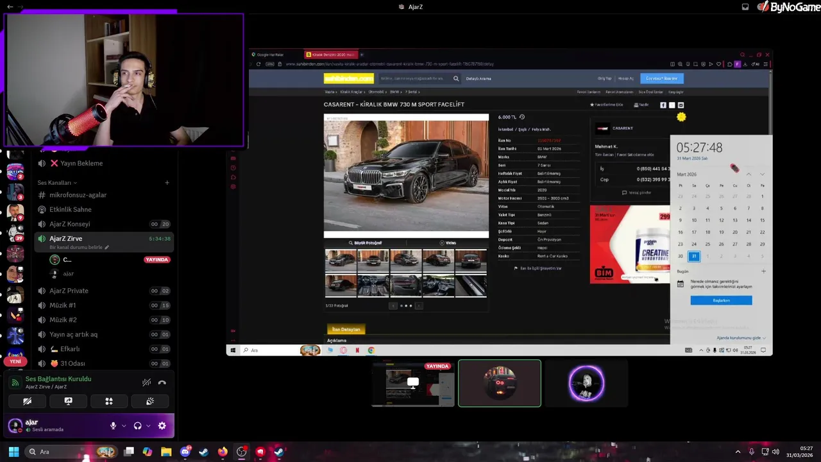
Task: Open server icon with 39 badge
Action: tap(15, 234)
